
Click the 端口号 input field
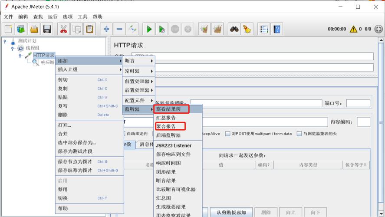point(358,103)
